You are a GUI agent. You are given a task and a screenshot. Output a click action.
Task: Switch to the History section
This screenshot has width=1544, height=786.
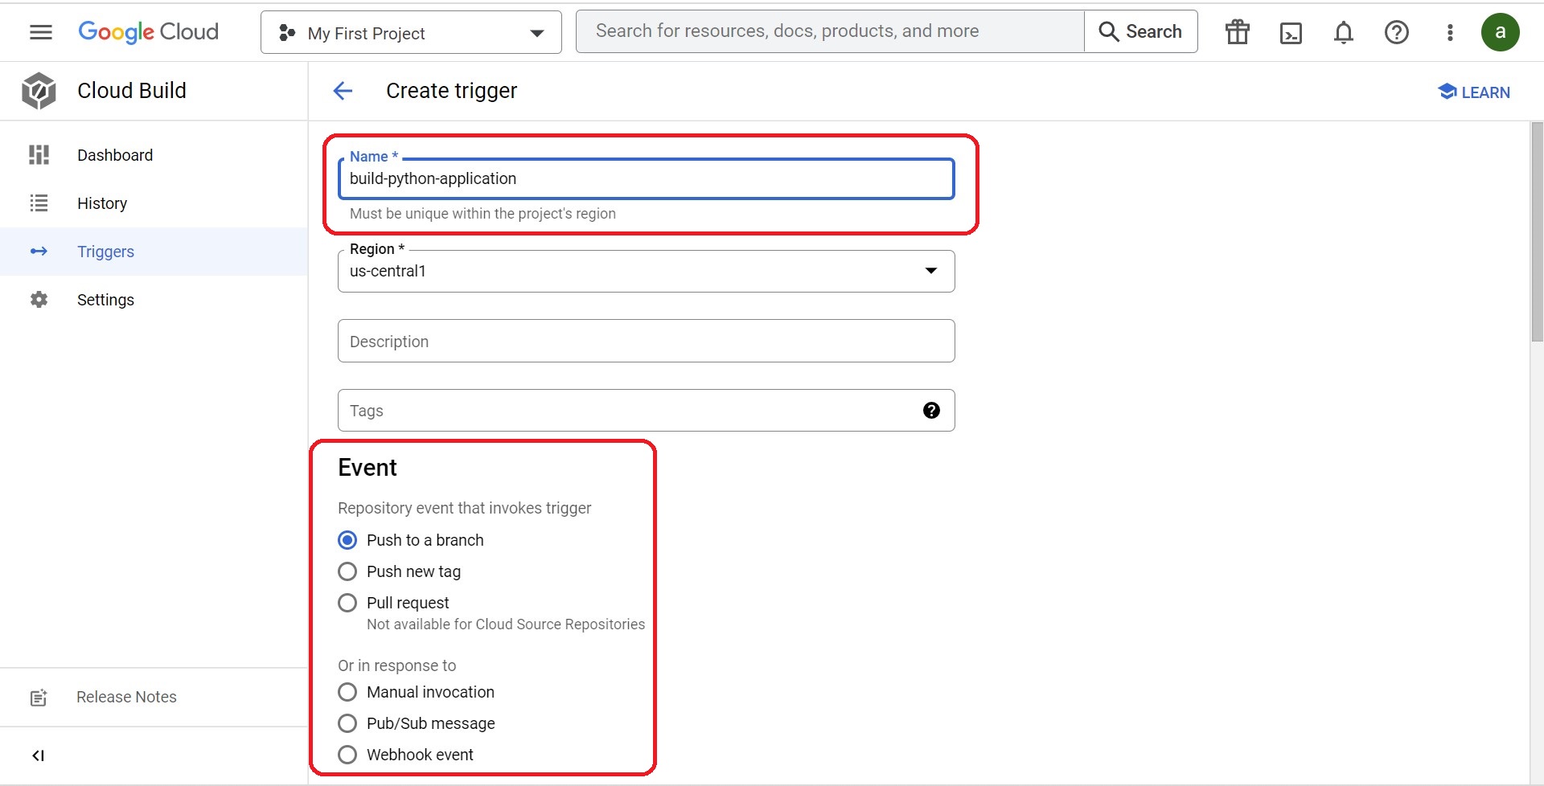[x=102, y=203]
